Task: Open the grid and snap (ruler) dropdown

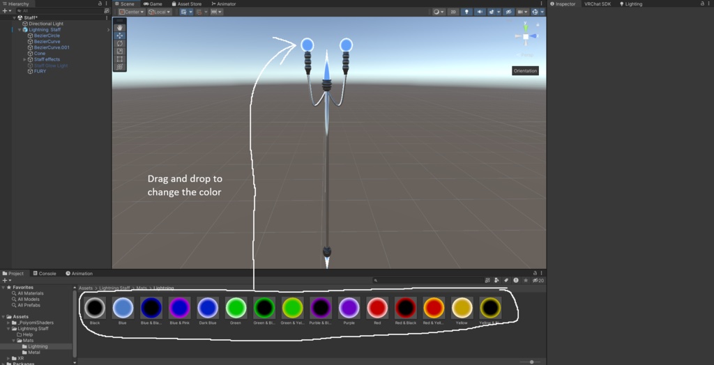Action: point(216,12)
